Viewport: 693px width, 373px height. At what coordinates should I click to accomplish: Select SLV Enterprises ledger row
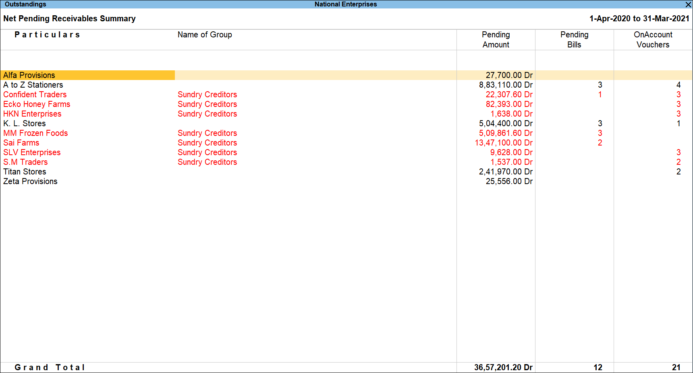point(32,152)
